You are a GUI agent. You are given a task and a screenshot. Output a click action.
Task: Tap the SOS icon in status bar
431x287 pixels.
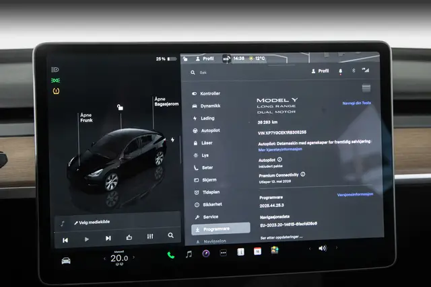point(226,58)
